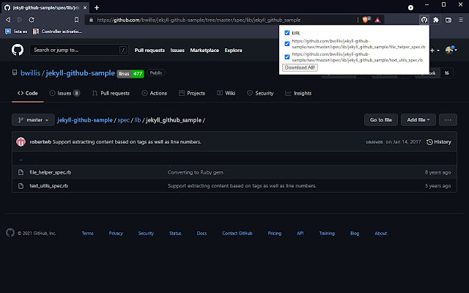Click the browser address bar URL
Screen dimensions: 469x293
(199, 20)
